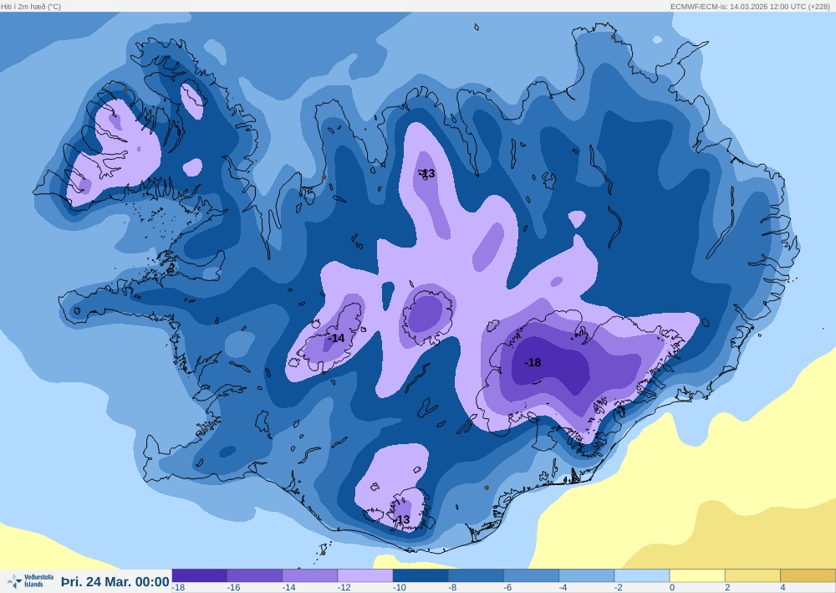Screen dimensions: 836x593
Task: Select the light lavender swatch, -12 to -10
Action: 365,575
